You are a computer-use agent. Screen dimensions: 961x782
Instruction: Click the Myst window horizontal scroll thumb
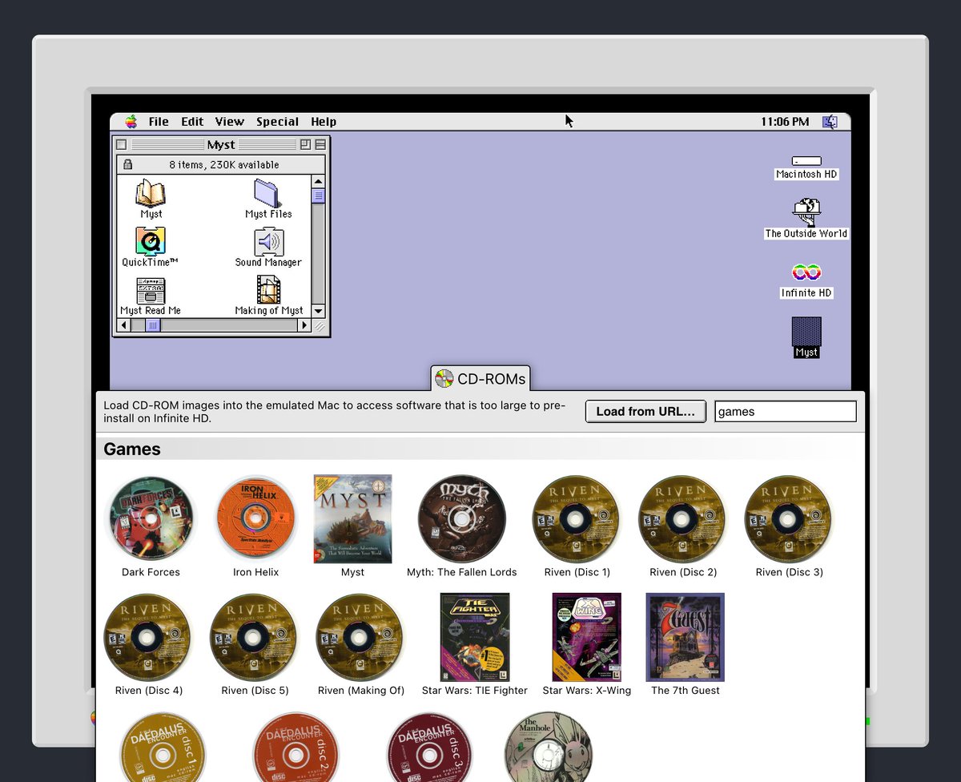(x=152, y=325)
